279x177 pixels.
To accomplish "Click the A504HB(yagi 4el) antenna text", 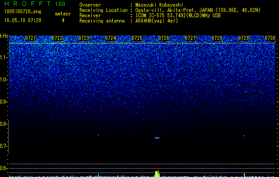I will 157,21.
